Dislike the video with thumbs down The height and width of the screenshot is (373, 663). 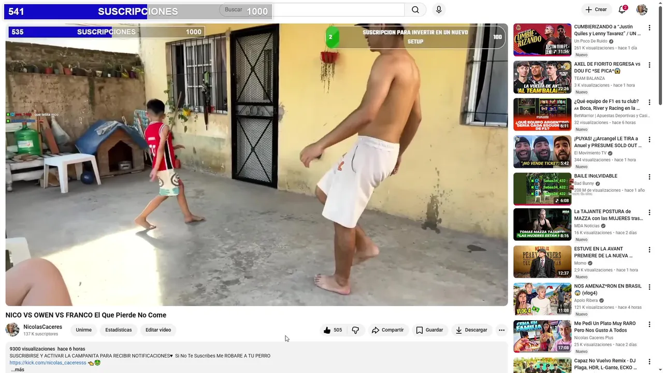pos(355,330)
